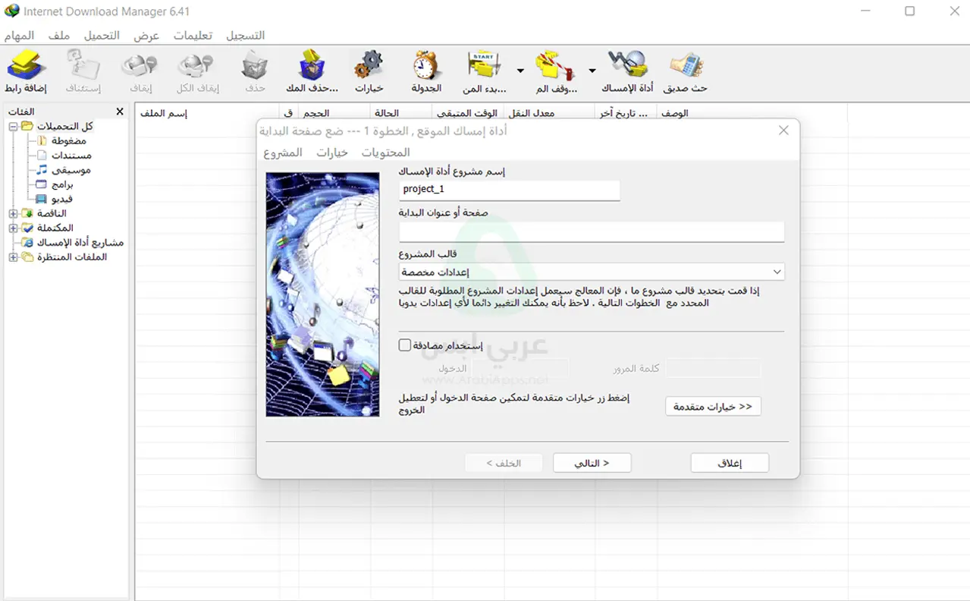Click inside the start page URL field
Image resolution: width=970 pixels, height=601 pixels.
coord(591,231)
